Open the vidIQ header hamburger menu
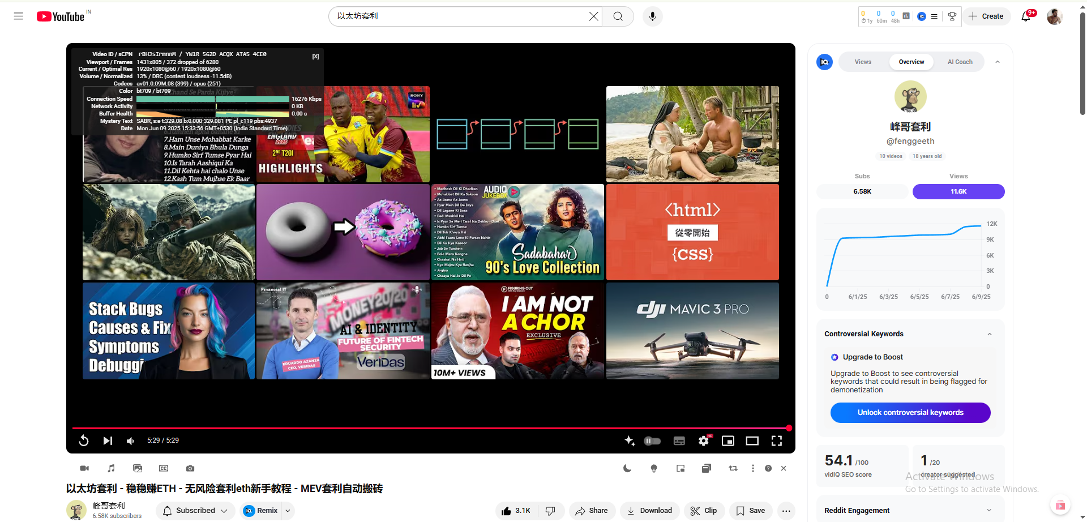This screenshot has width=1087, height=522. (934, 16)
